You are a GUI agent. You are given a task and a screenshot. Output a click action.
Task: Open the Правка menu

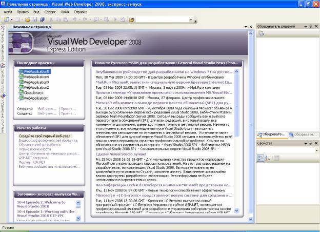click(x=23, y=12)
